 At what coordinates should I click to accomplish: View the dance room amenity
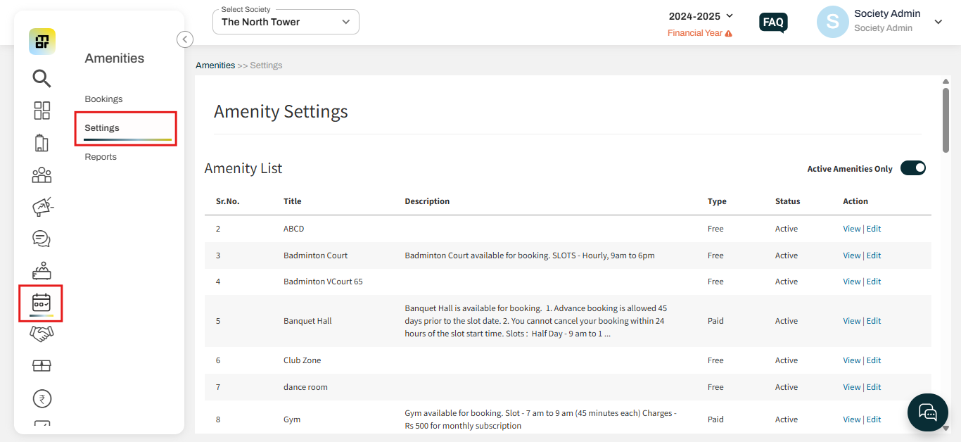point(851,387)
